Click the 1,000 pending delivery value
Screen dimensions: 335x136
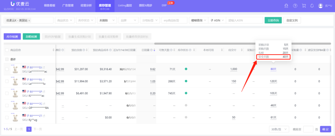pos(234,69)
